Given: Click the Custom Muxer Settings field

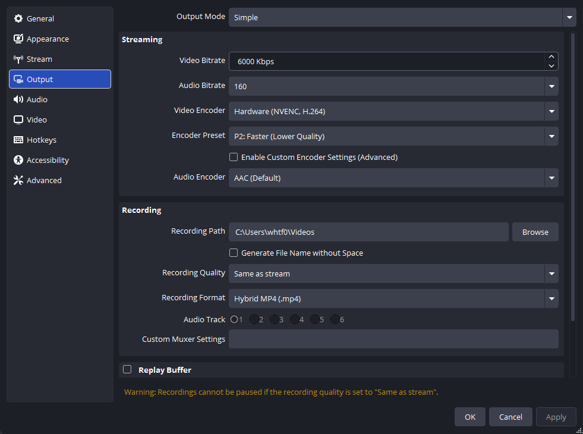Looking at the screenshot, I should coord(393,339).
